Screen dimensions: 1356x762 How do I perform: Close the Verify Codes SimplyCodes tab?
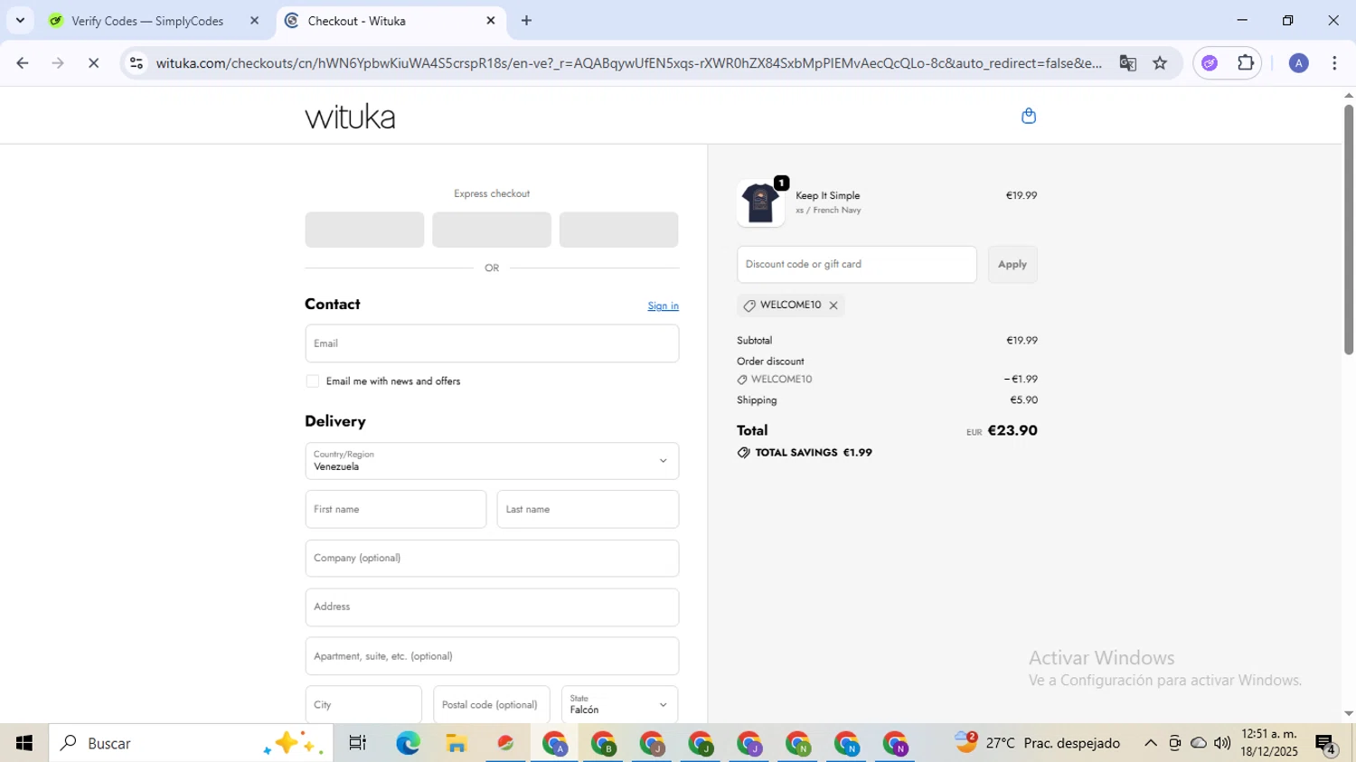(254, 20)
